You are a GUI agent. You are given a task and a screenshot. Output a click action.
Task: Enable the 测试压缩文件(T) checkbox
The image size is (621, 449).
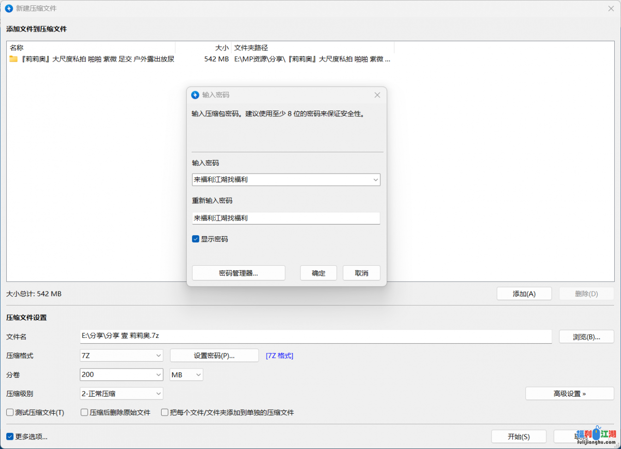[10, 413]
